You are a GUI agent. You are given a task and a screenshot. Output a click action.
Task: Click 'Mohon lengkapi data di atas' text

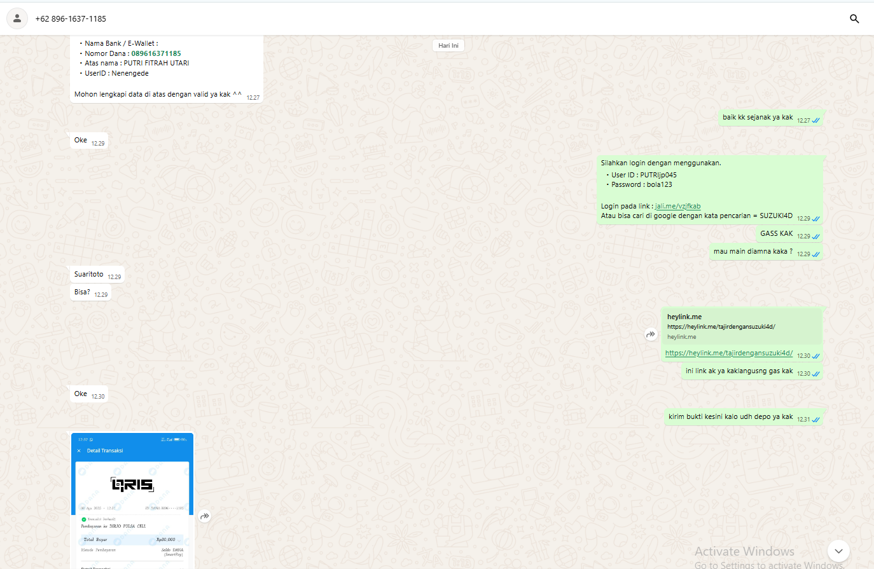tap(158, 94)
